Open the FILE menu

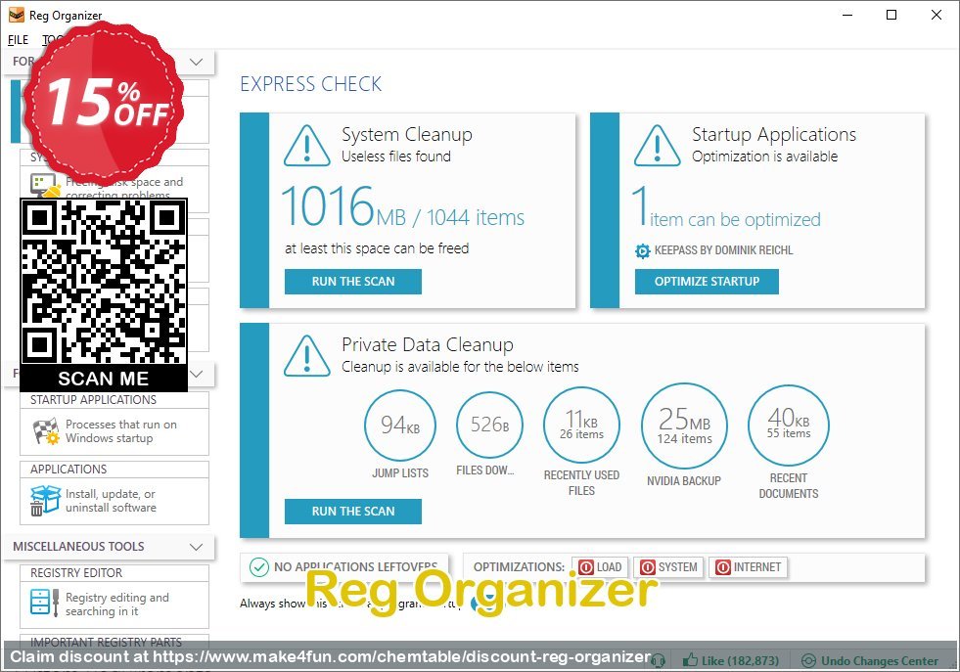point(18,40)
